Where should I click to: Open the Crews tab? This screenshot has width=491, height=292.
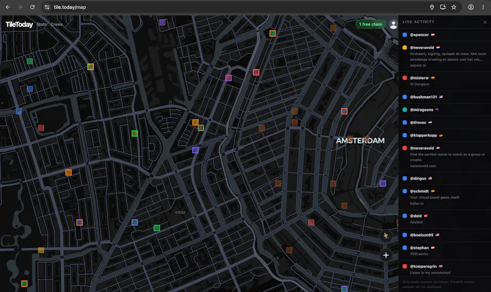click(x=56, y=24)
